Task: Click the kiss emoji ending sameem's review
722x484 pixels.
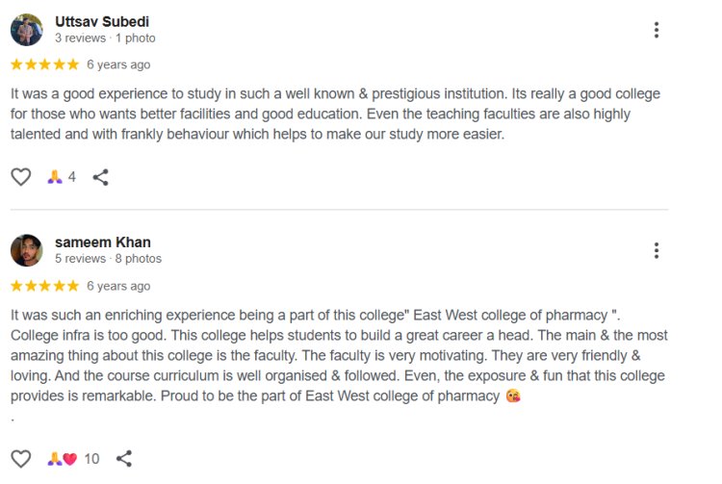Action: pos(513,396)
